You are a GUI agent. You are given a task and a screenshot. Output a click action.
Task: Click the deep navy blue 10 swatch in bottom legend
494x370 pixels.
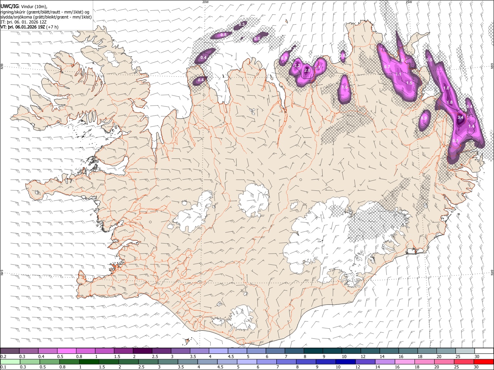[345, 362]
